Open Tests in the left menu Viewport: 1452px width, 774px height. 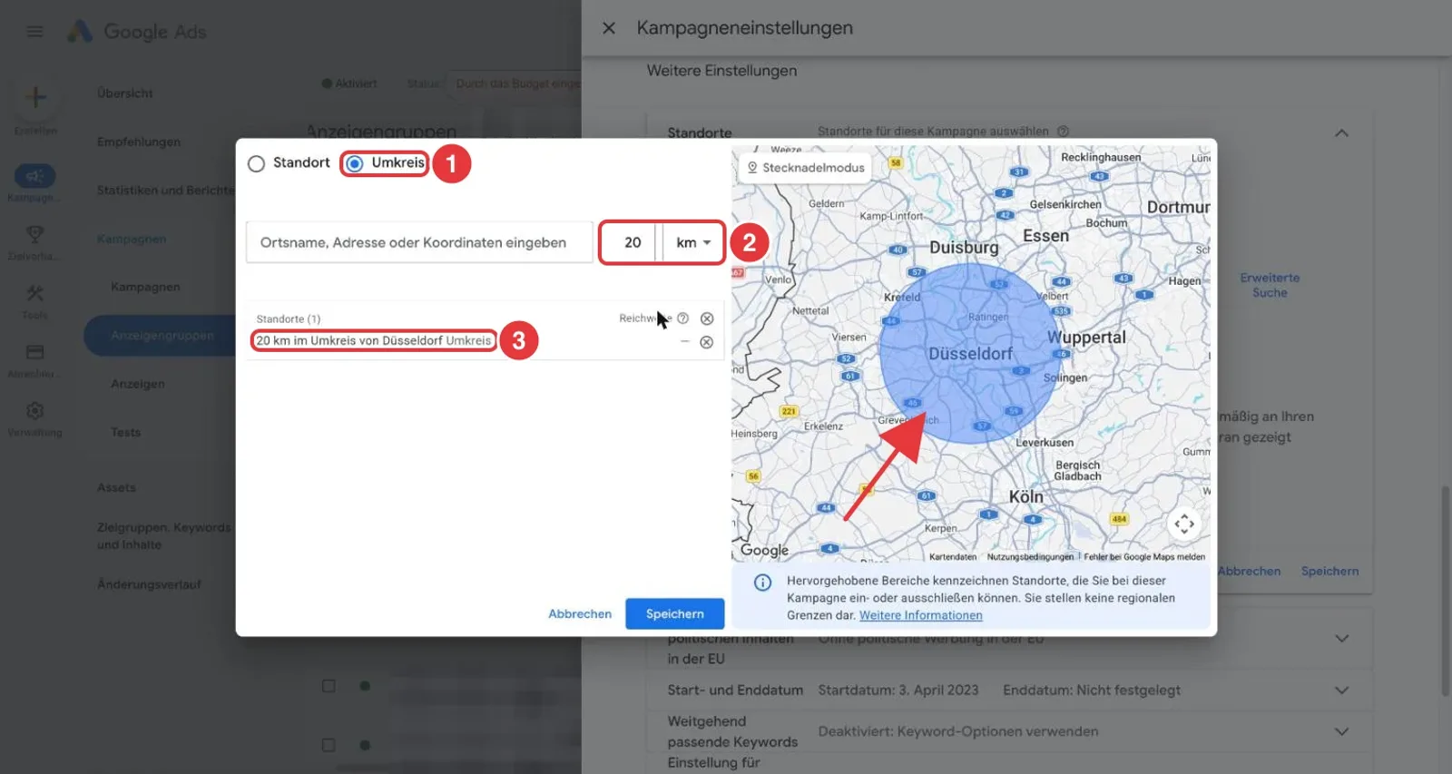tap(125, 433)
